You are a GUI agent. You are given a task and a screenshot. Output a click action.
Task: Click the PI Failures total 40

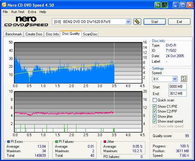pos(92,156)
